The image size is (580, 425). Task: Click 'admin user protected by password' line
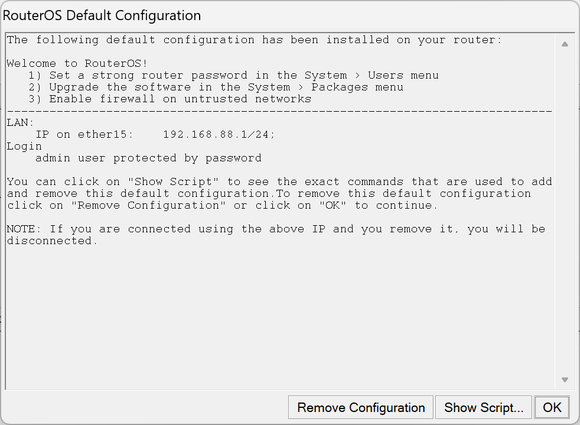[x=148, y=158]
